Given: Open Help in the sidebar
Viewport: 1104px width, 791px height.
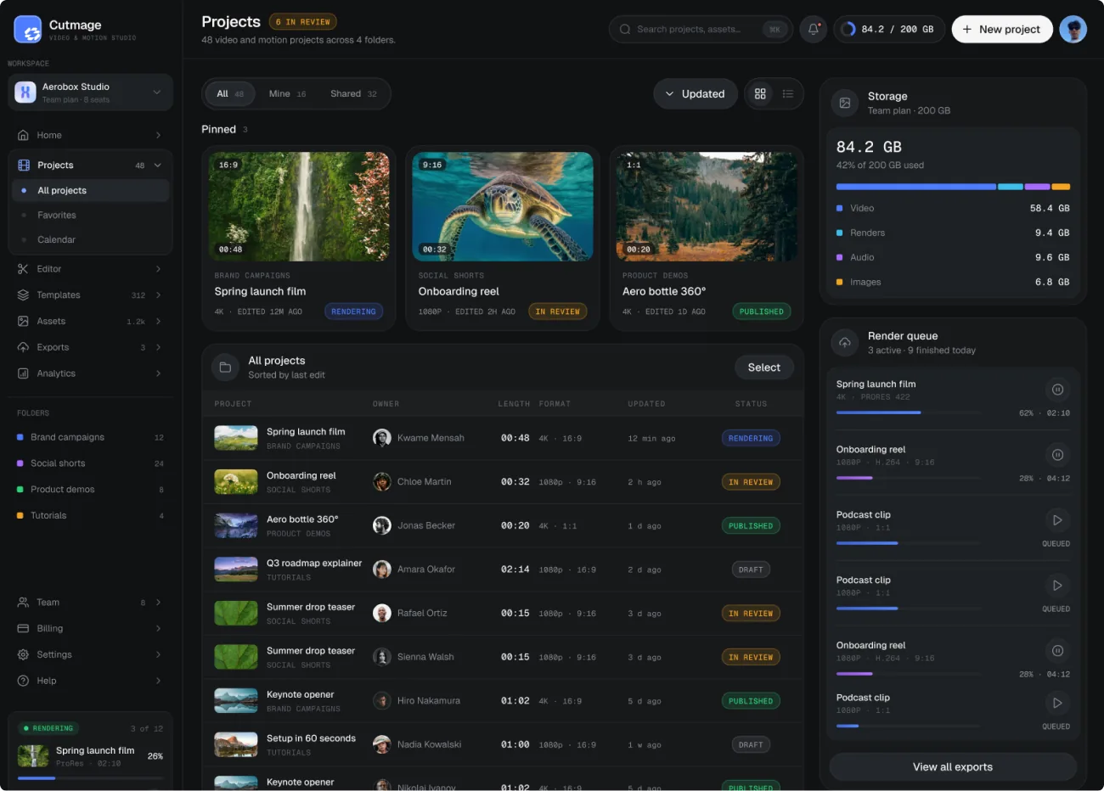Looking at the screenshot, I should click(90, 681).
